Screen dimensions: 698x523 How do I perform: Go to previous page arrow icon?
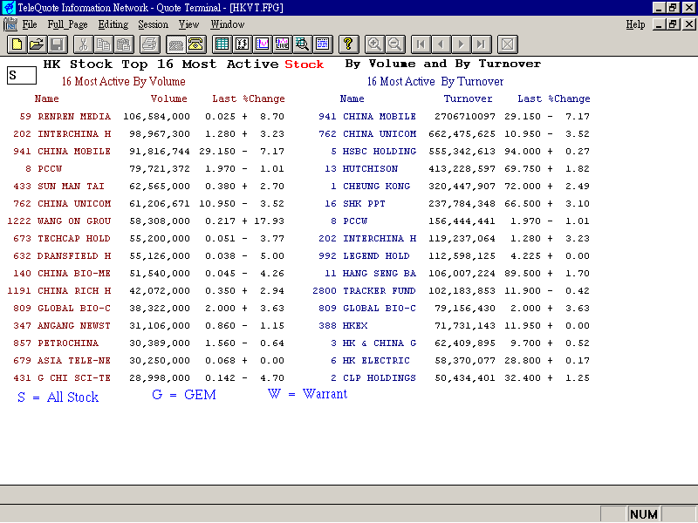point(441,44)
